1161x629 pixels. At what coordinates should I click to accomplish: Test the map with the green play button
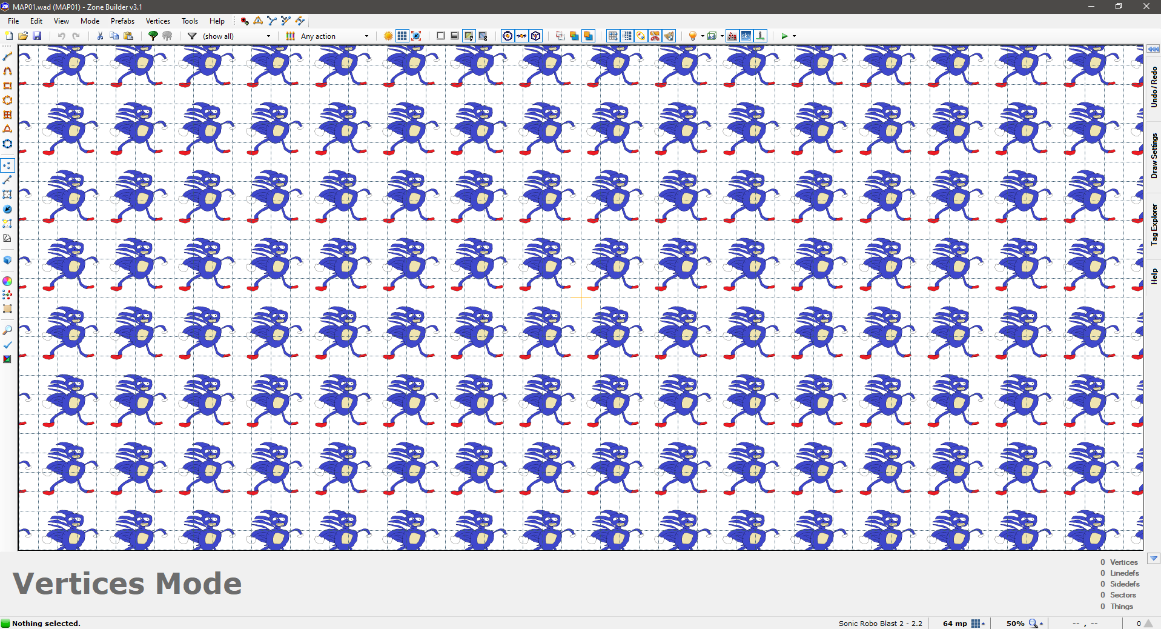pyautogui.click(x=784, y=36)
